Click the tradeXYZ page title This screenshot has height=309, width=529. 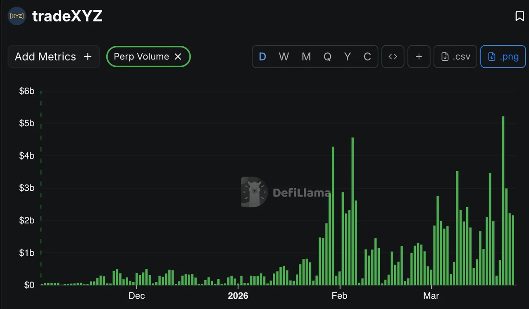coord(67,16)
